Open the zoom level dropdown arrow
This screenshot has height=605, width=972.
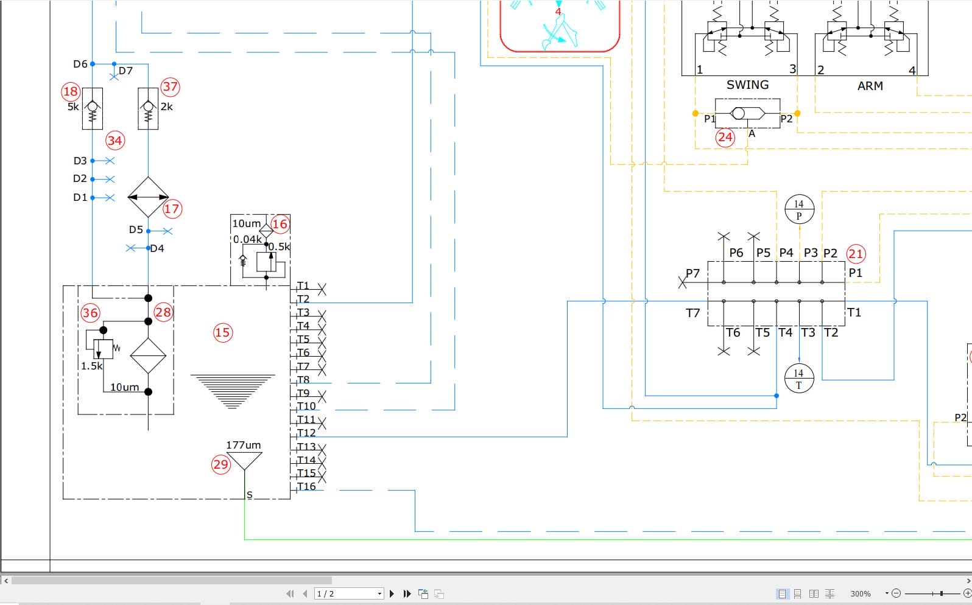coord(887,593)
